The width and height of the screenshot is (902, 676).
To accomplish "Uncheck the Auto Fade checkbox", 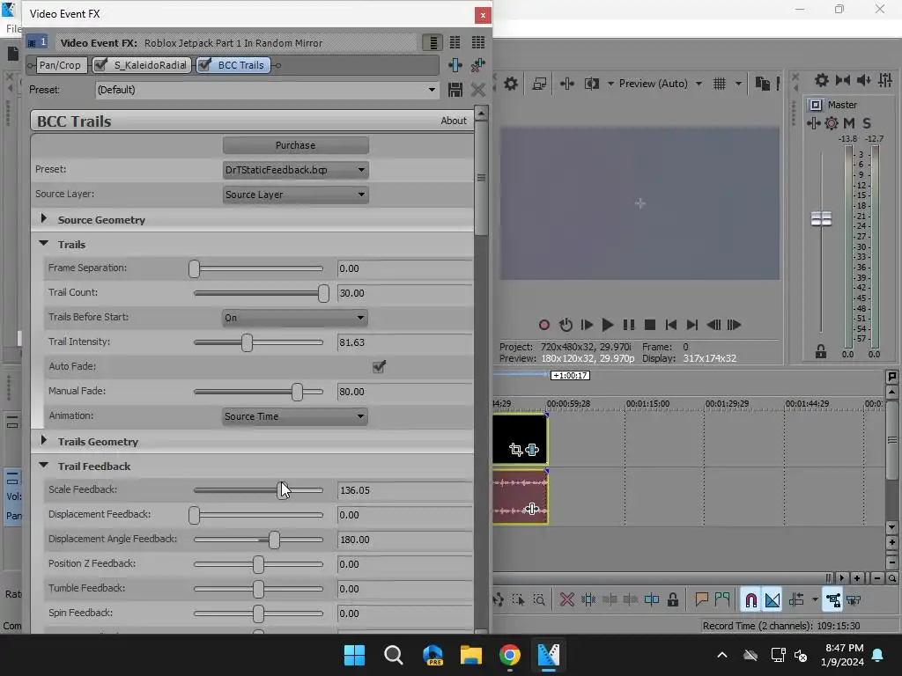I will (x=379, y=366).
